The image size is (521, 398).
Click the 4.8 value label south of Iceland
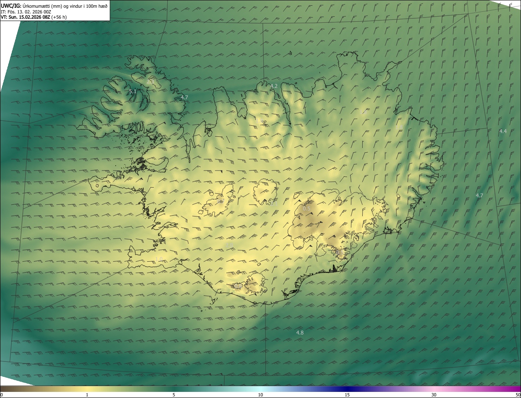click(x=300, y=332)
